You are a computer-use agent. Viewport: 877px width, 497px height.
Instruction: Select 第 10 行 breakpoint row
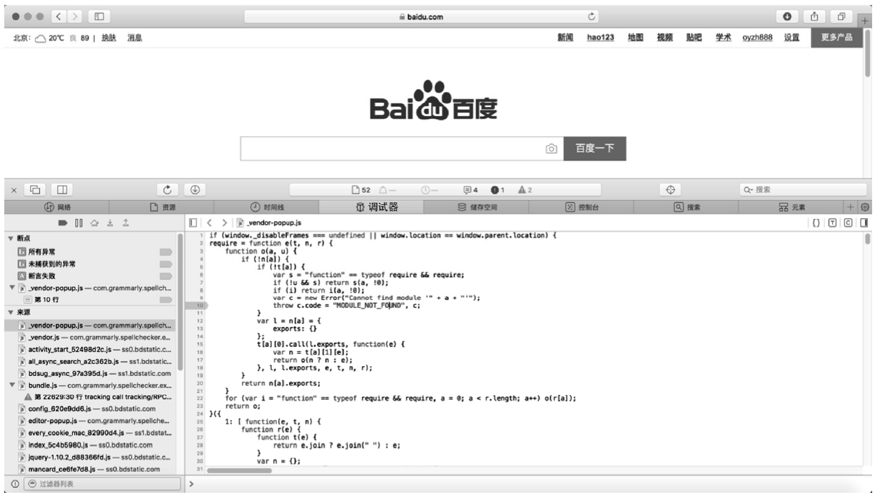(x=90, y=300)
